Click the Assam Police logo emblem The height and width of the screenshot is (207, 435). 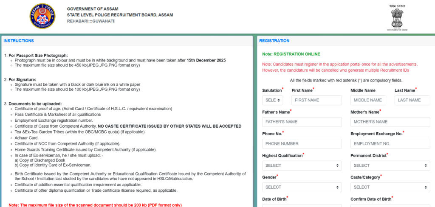point(42,16)
